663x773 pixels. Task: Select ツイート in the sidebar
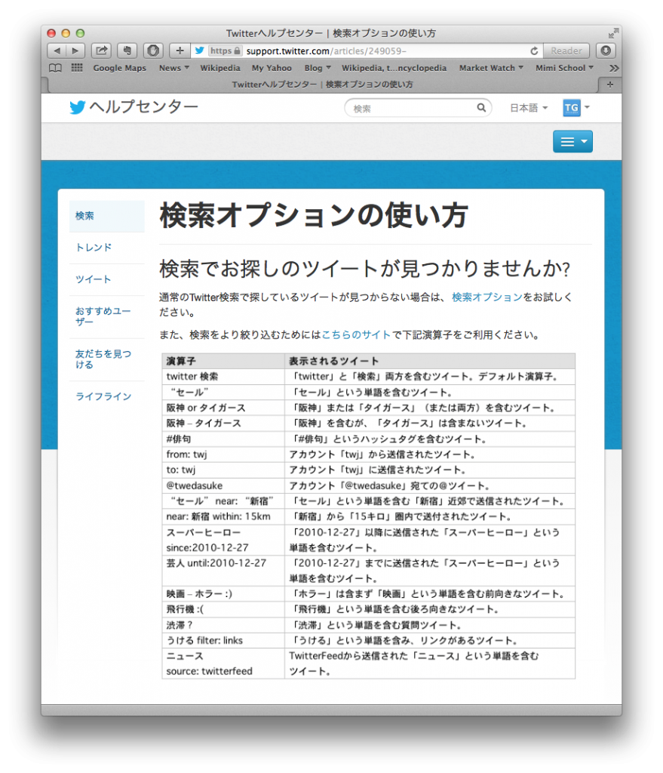107,279
